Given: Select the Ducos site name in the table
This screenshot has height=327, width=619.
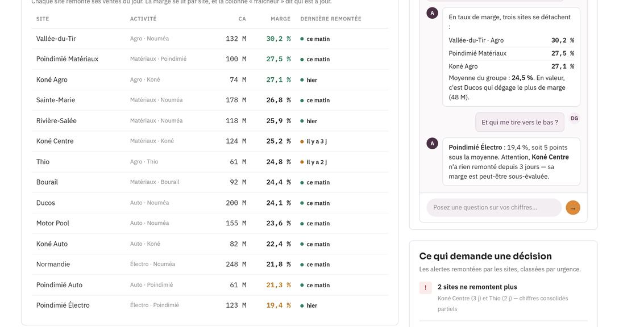Looking at the screenshot, I should pos(45,203).
